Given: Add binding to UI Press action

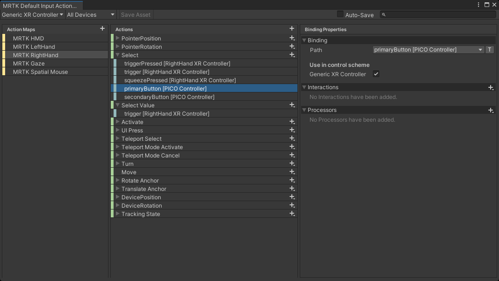Looking at the screenshot, I should click(x=292, y=130).
